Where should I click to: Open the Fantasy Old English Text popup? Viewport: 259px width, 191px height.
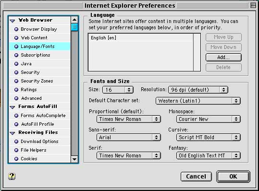point(209,155)
